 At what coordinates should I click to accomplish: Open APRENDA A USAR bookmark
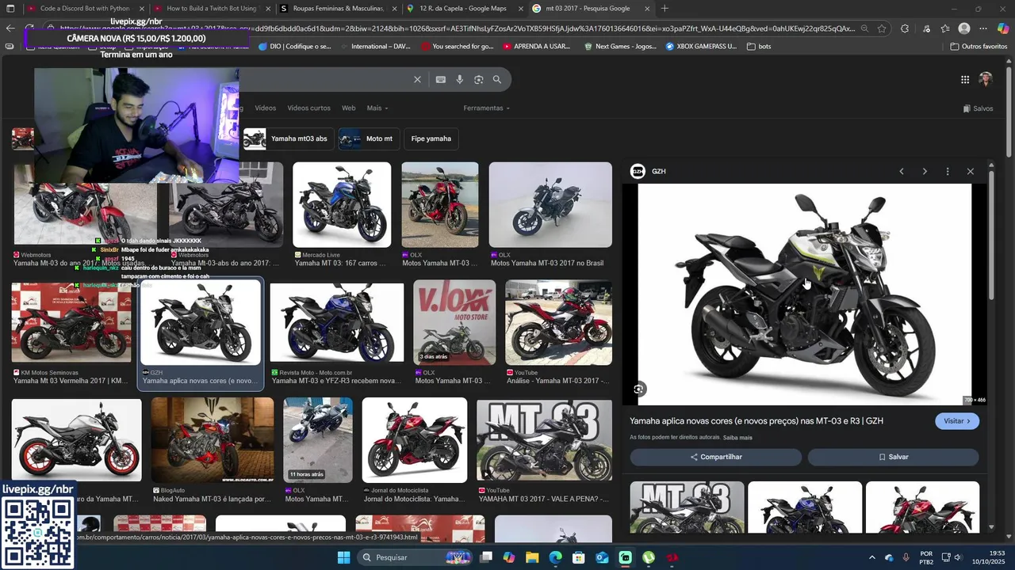point(536,46)
